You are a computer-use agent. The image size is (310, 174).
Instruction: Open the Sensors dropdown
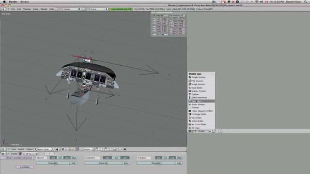(41, 158)
